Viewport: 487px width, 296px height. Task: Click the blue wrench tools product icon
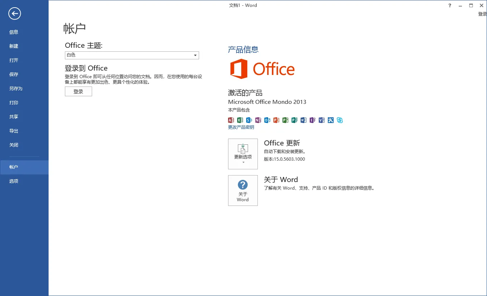pos(331,120)
